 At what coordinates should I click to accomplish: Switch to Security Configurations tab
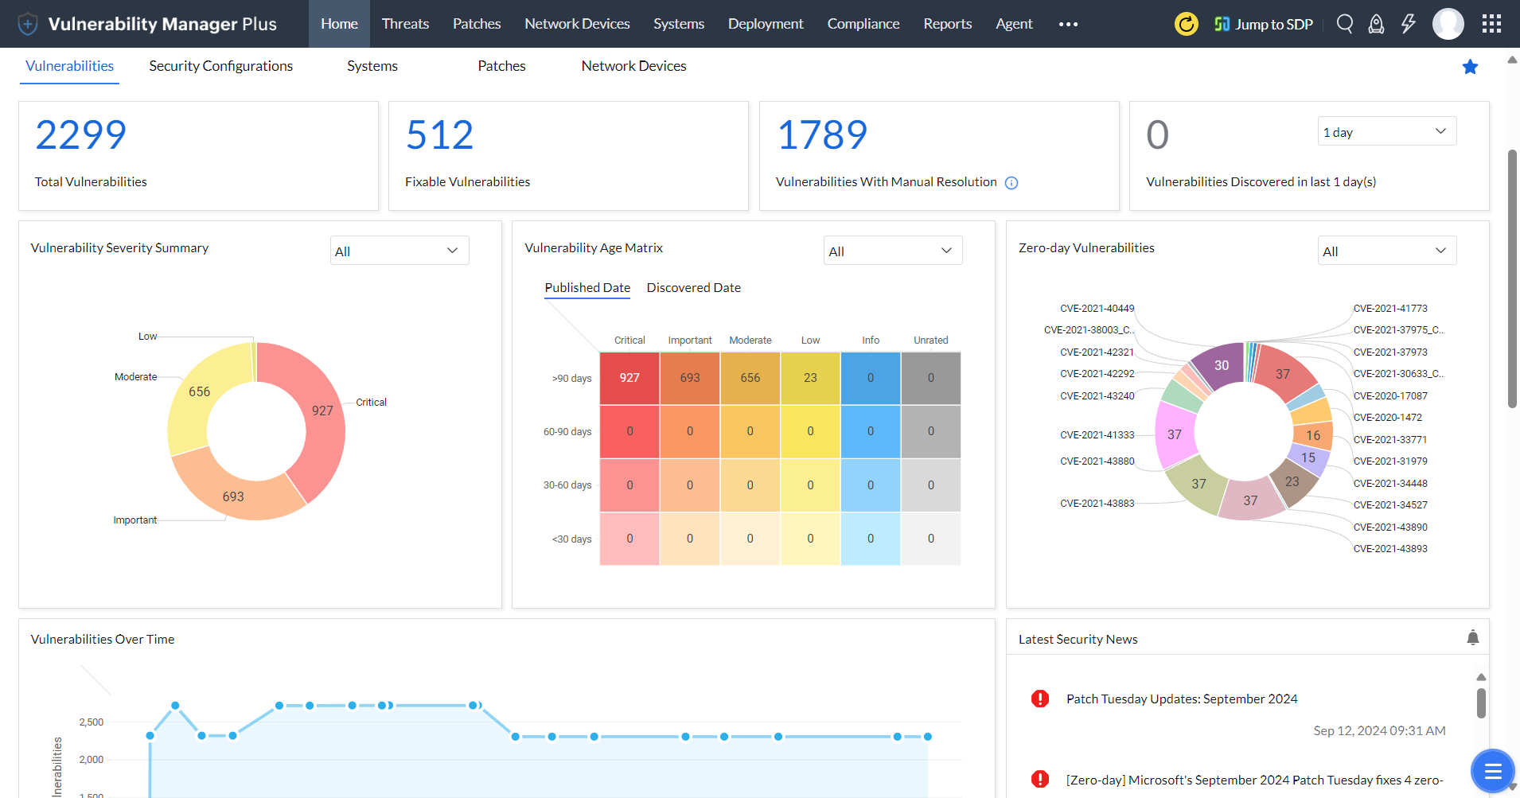[220, 66]
